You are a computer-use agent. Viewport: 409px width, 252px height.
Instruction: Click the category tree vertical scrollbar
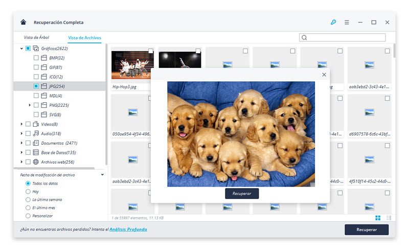tap(106, 104)
